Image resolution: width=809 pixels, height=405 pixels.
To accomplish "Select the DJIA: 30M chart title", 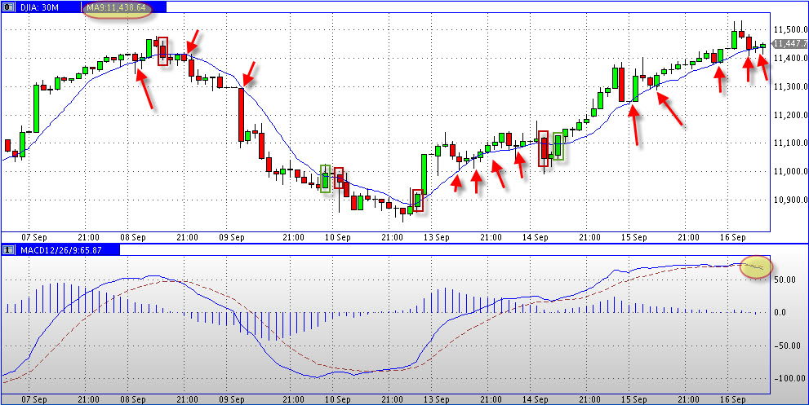I will 38,7.
